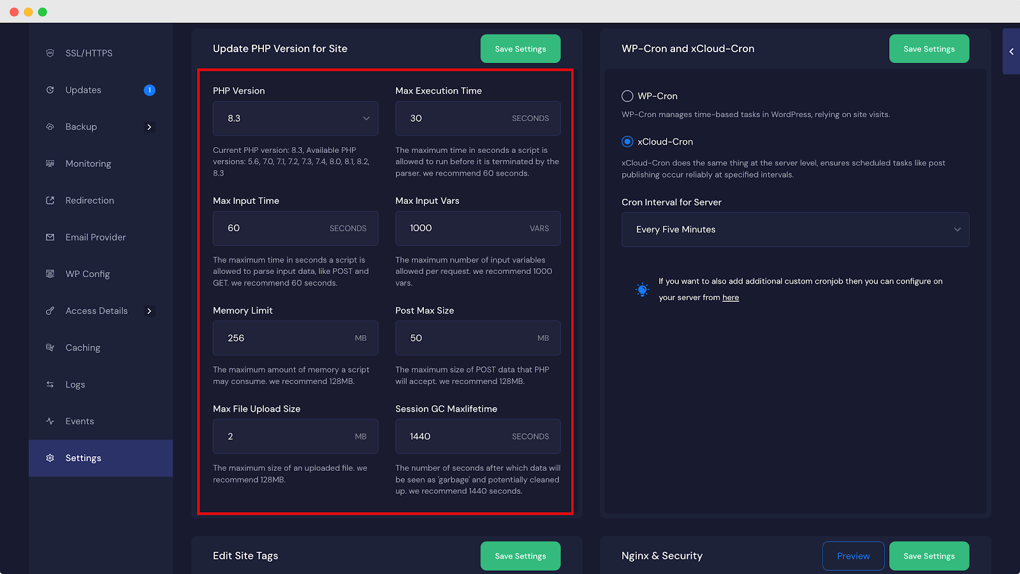This screenshot has width=1020, height=574.
Task: Open Logs using its sidebar icon
Action: (50, 384)
